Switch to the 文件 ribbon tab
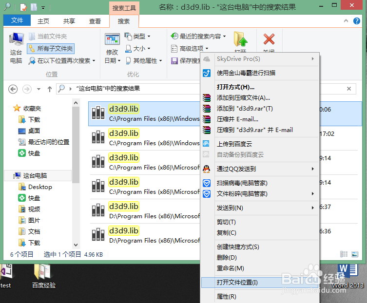 17,20
